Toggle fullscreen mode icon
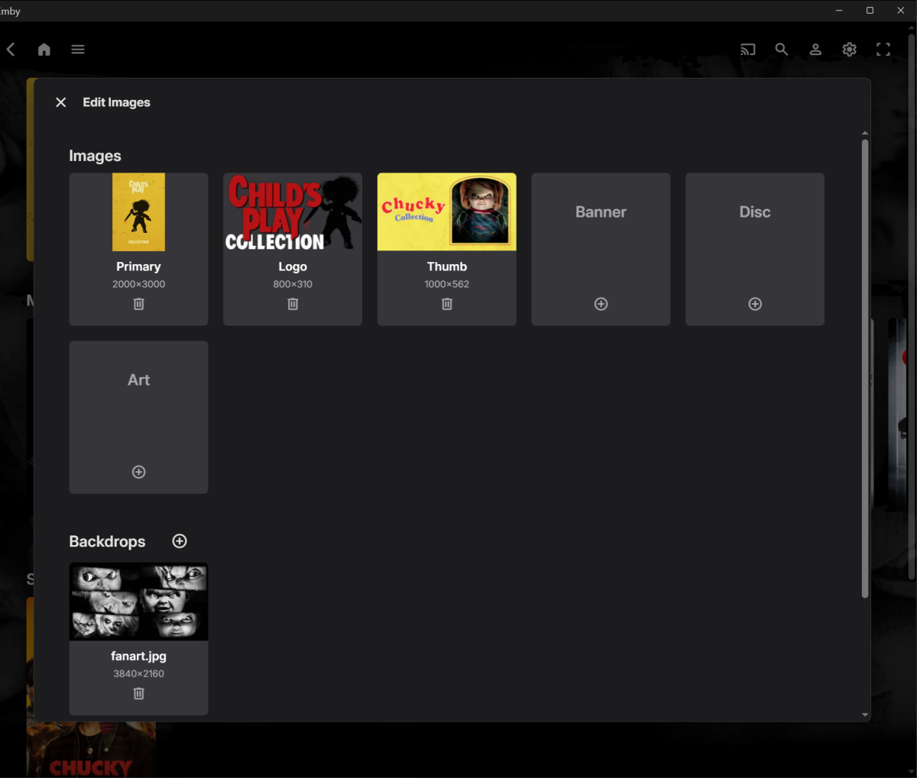917x778 pixels. point(883,50)
